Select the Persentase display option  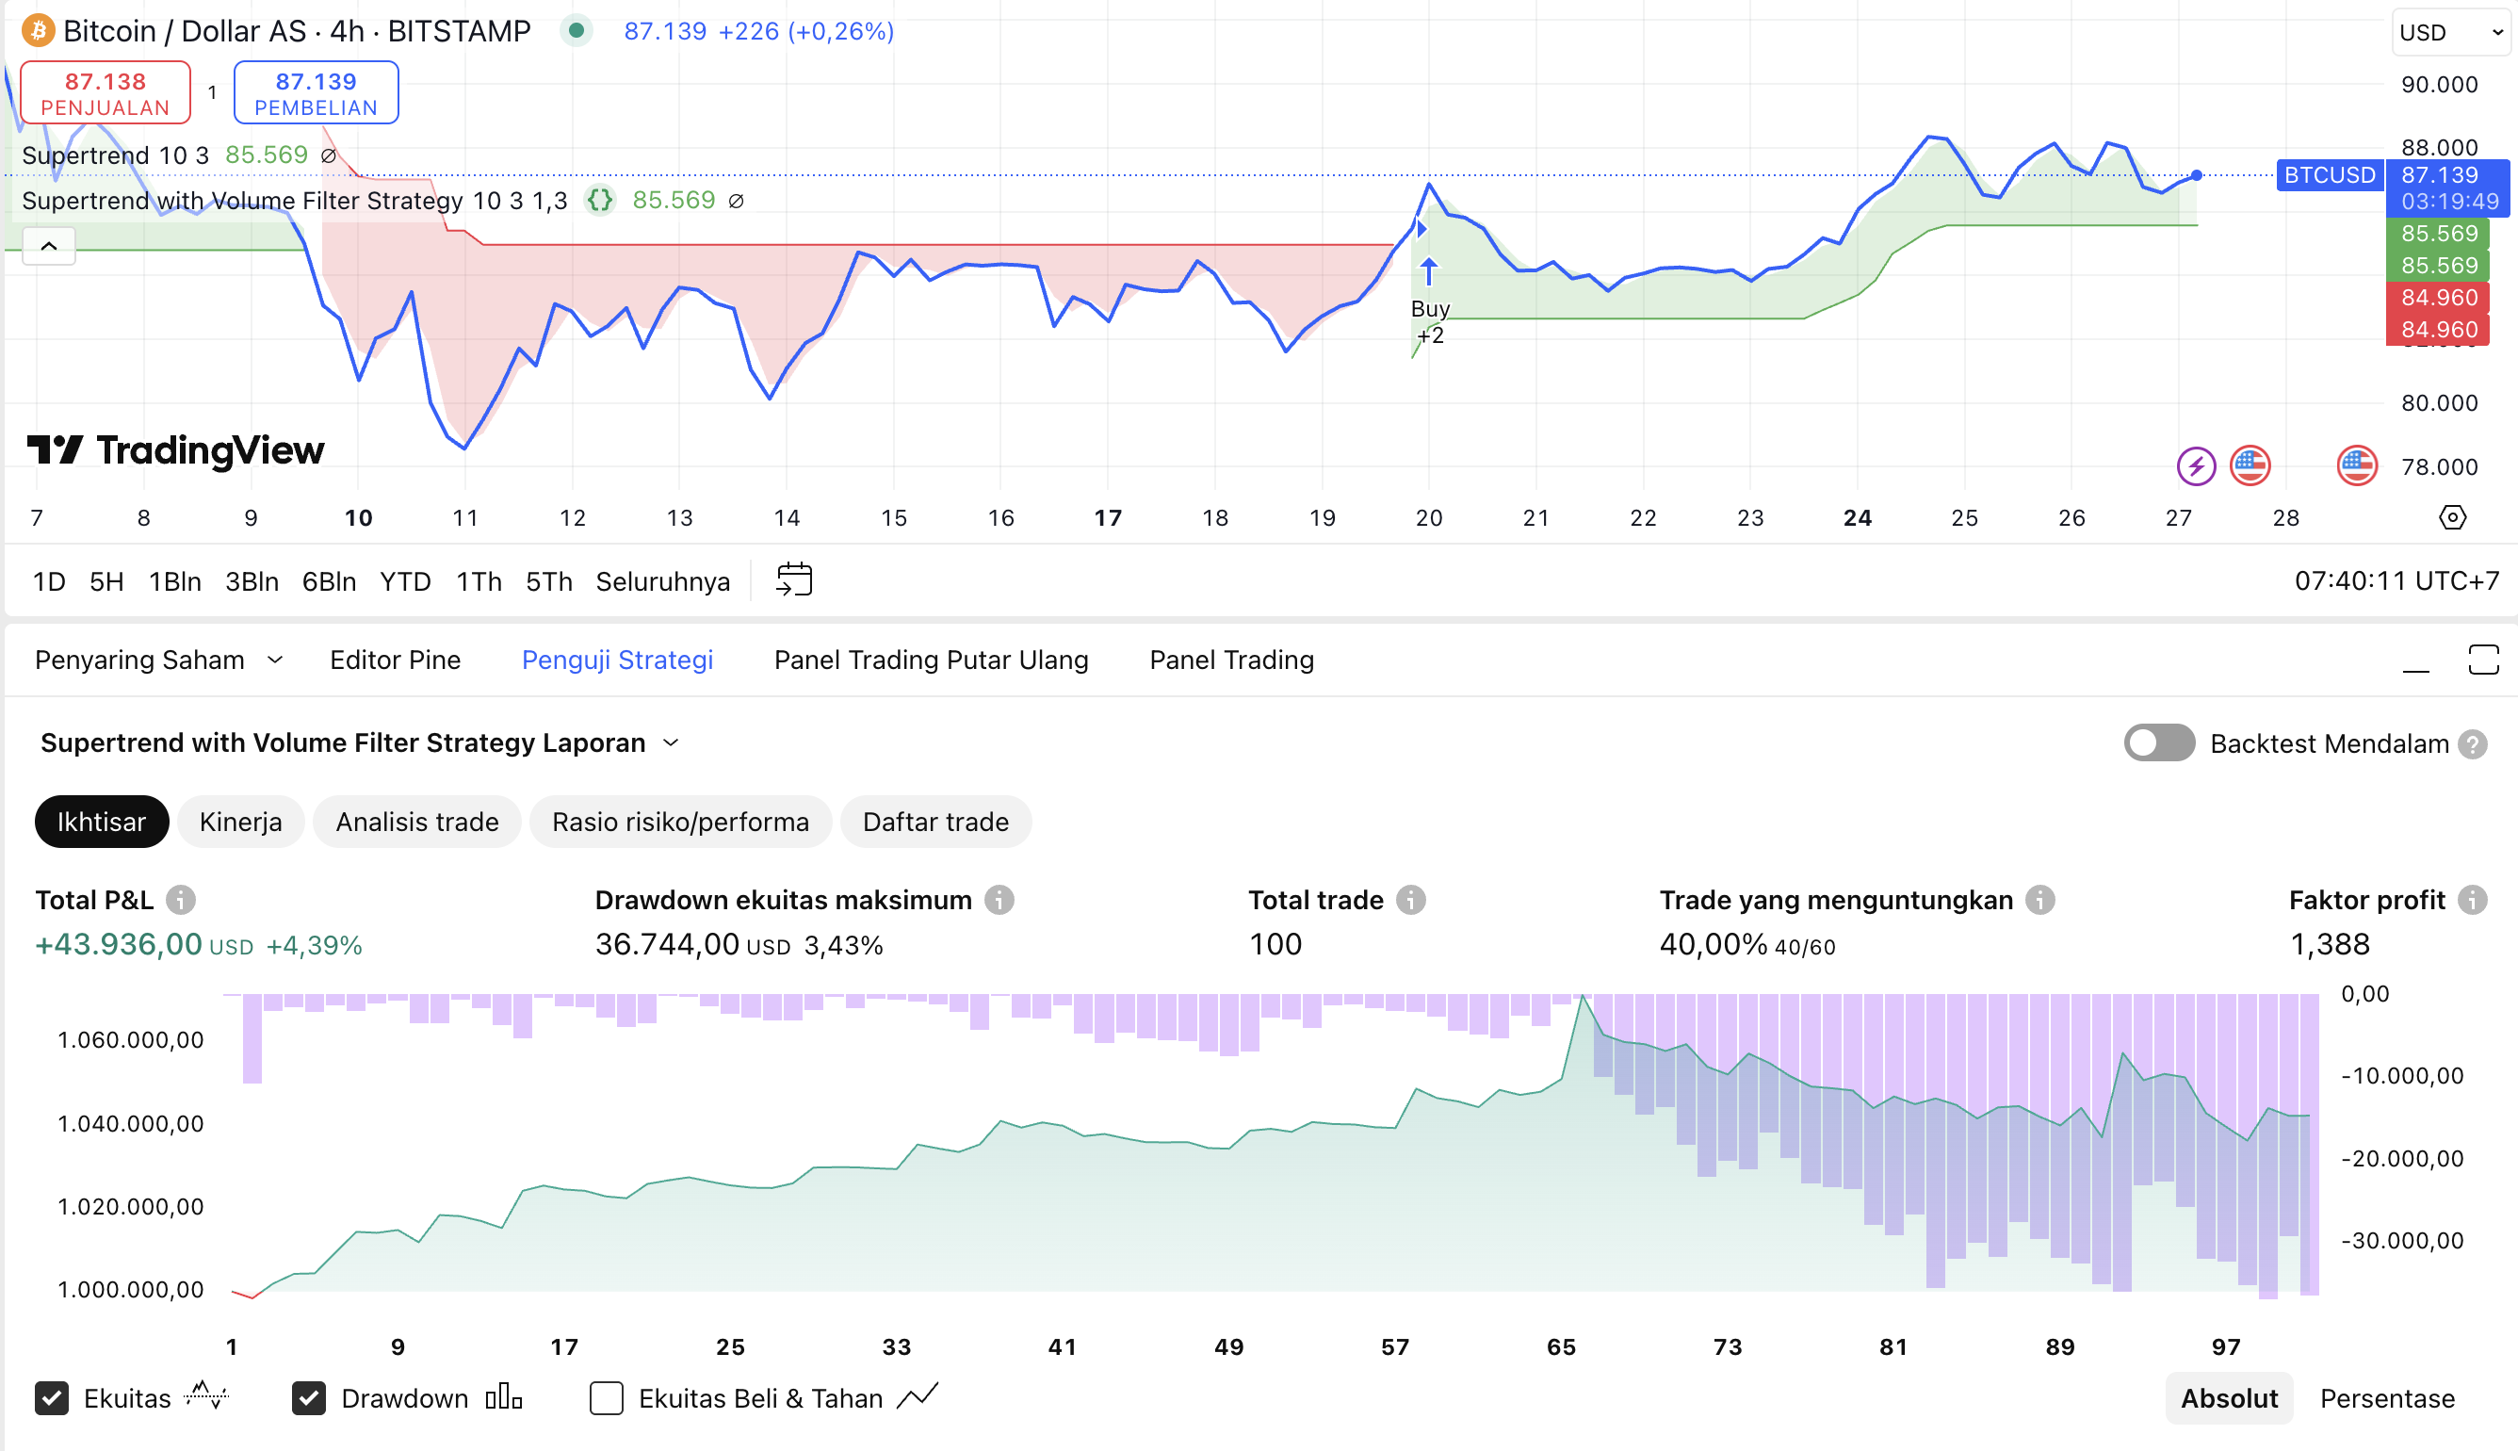[x=2386, y=1398]
